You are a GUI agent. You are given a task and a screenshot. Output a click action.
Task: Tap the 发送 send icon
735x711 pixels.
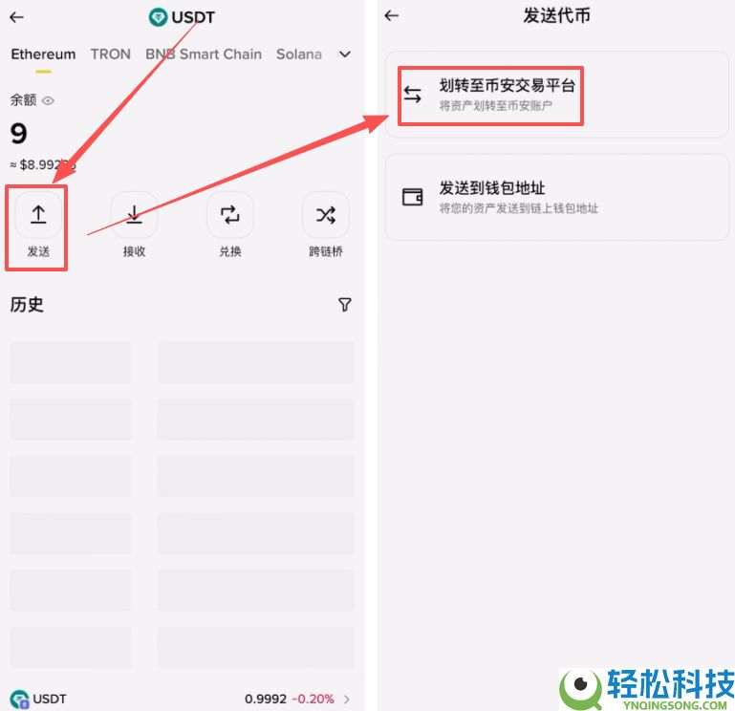click(x=38, y=215)
